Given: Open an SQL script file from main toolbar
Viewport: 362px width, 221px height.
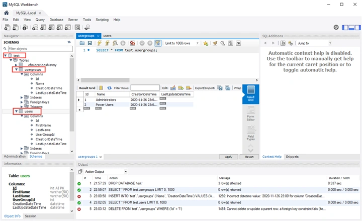Looking at the screenshot, I should 16,28.
